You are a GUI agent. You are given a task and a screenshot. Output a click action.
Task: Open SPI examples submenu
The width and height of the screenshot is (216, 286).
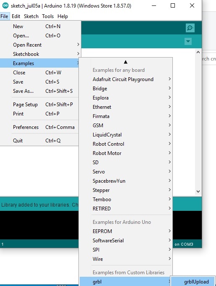(126, 250)
